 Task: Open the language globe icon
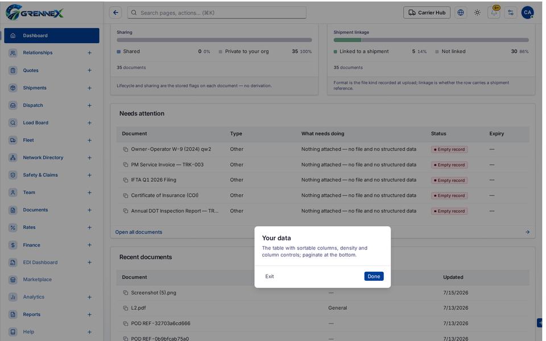(x=460, y=13)
